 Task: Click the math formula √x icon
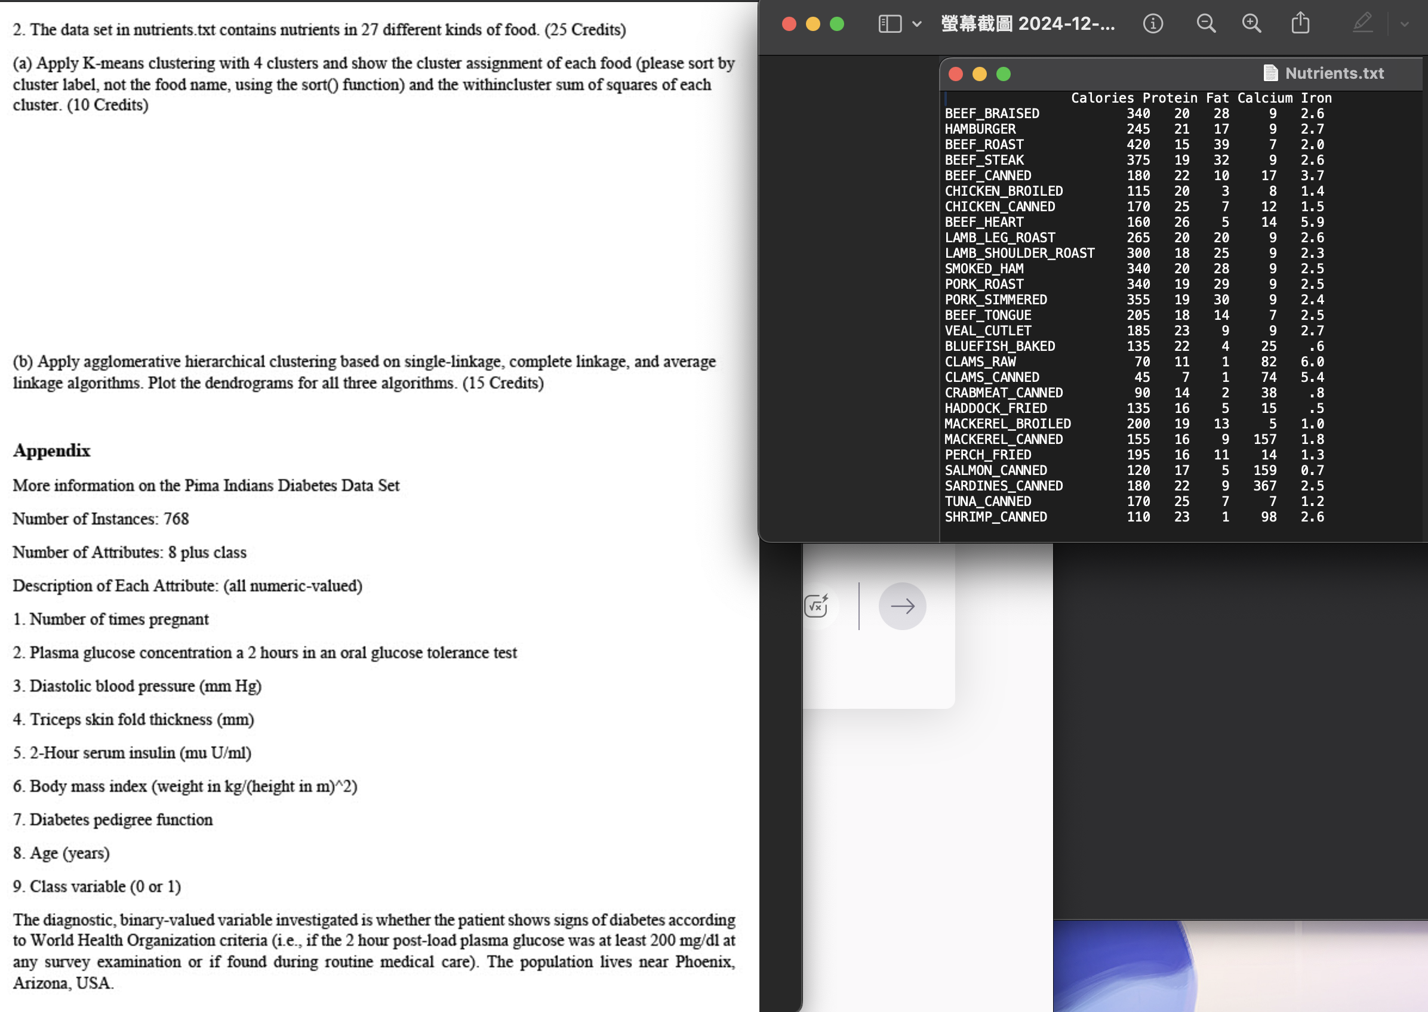[816, 605]
